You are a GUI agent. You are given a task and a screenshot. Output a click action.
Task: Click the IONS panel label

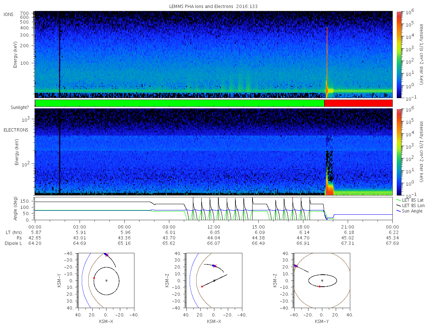coord(9,14)
